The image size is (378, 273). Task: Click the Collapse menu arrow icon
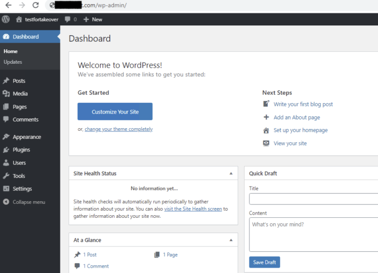coord(6,202)
